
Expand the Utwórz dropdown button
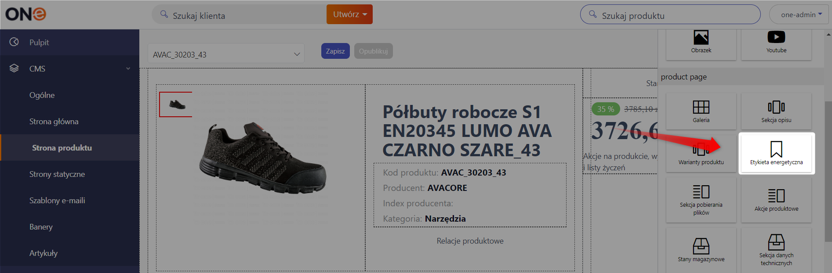pyautogui.click(x=349, y=14)
